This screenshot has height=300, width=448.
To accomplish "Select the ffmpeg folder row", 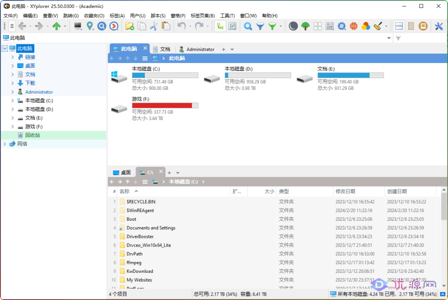I will [x=134, y=262].
